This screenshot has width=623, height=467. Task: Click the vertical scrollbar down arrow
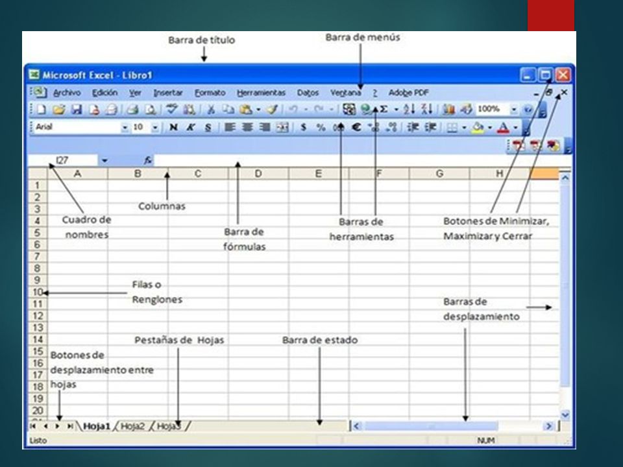[565, 415]
